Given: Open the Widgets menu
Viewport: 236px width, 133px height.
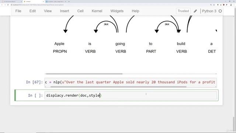Looking at the screenshot, I should pos(117,11).
